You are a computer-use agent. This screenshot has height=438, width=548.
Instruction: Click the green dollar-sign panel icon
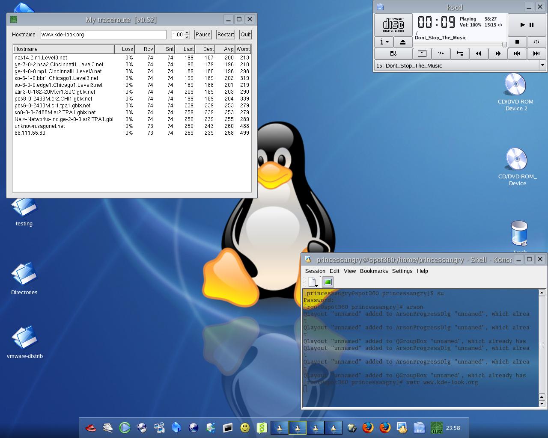(262, 427)
